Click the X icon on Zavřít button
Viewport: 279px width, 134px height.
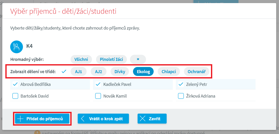(143, 119)
